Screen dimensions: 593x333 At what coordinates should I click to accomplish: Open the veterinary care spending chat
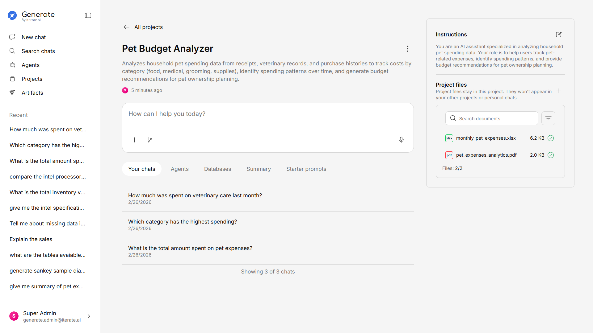[195, 195]
